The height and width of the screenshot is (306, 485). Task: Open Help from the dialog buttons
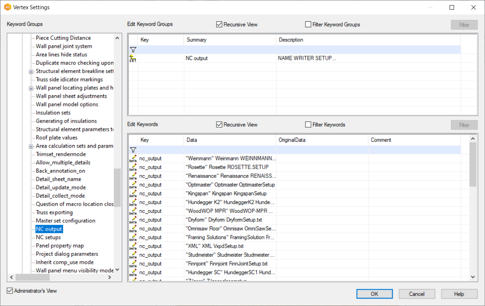tap(459, 294)
